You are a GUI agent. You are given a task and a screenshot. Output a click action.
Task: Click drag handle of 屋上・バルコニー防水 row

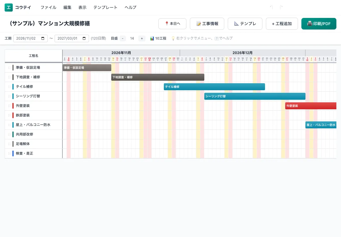[x=9, y=125]
